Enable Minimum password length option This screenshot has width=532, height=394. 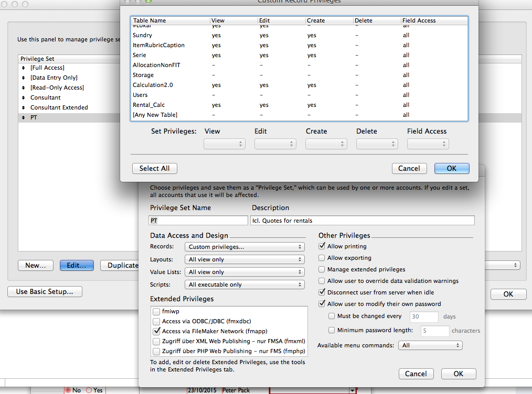332,330
